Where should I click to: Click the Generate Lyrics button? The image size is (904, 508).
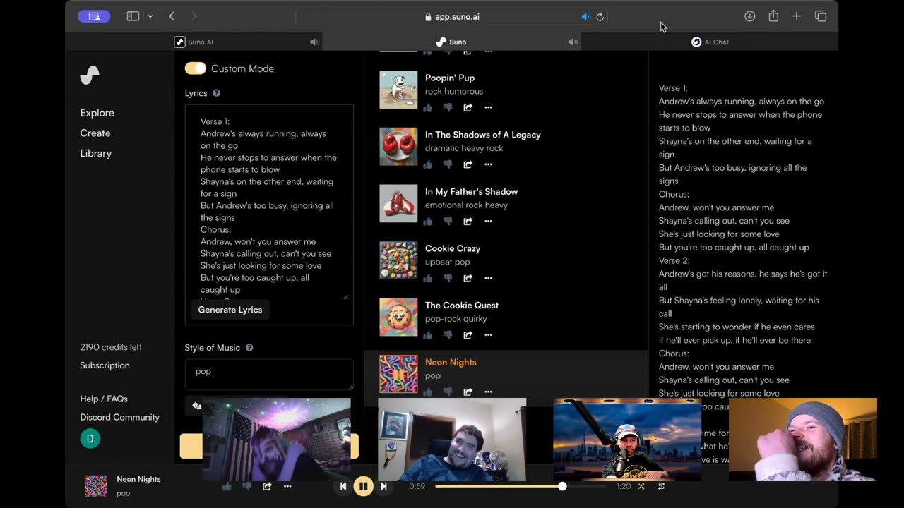click(230, 310)
